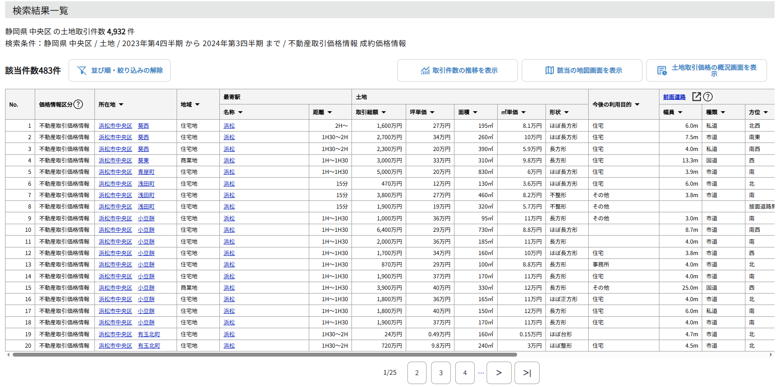Open 有玉北町 link in row 19
The image size is (778, 387).
point(149,334)
